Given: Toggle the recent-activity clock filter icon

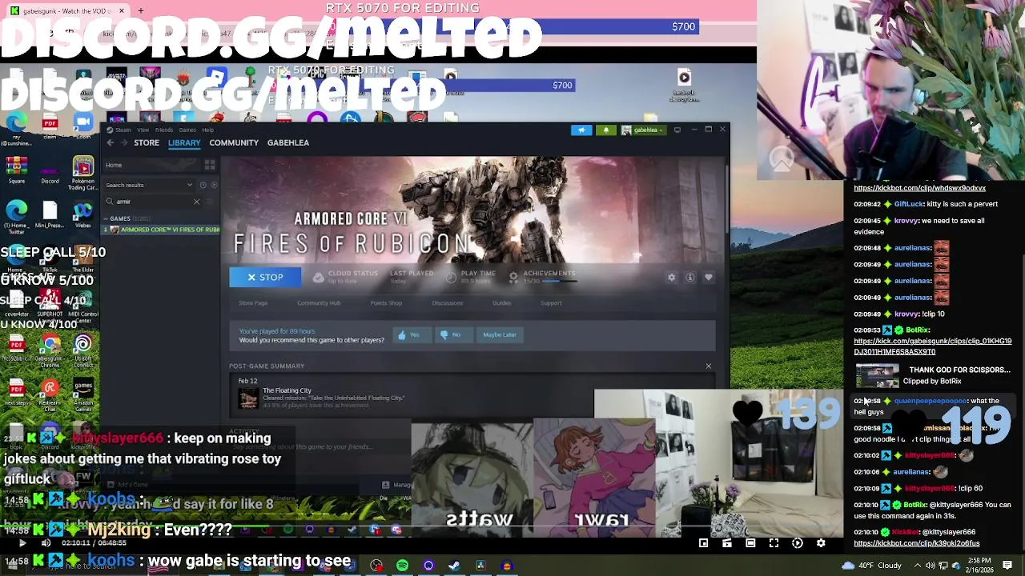Looking at the screenshot, I should coord(203,185).
